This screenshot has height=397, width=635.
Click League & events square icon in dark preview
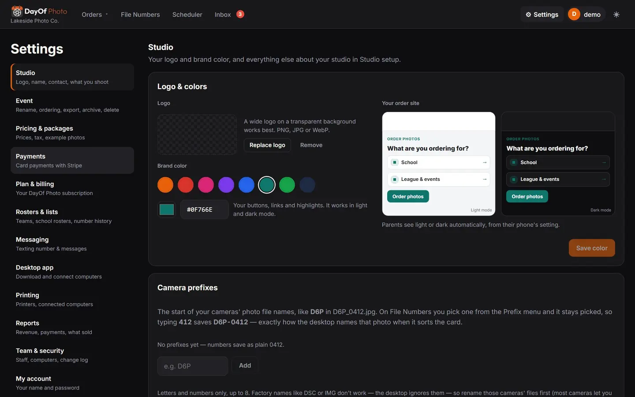tap(514, 179)
